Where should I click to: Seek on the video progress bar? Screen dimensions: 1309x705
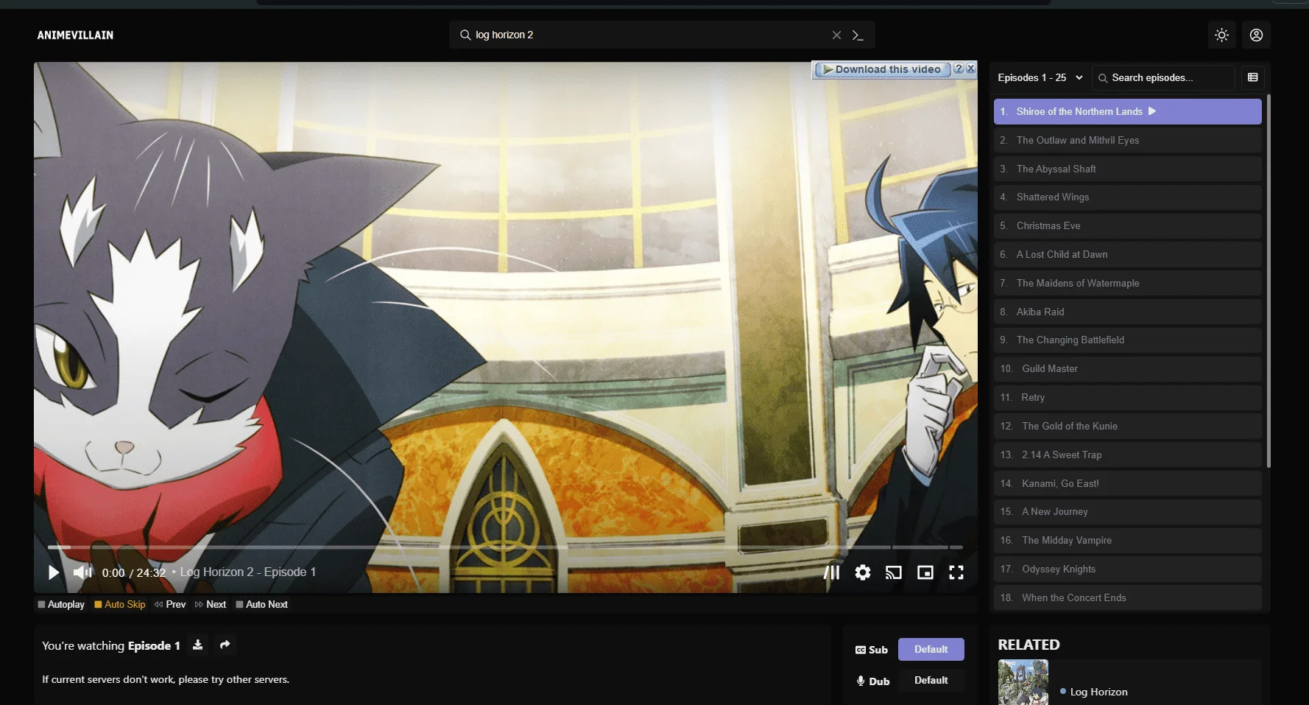pyautogui.click(x=505, y=547)
